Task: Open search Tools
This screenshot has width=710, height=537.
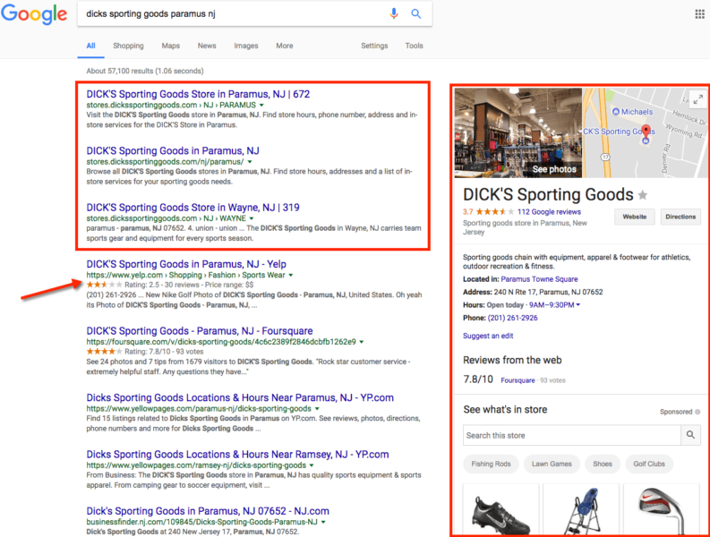Action: [414, 46]
